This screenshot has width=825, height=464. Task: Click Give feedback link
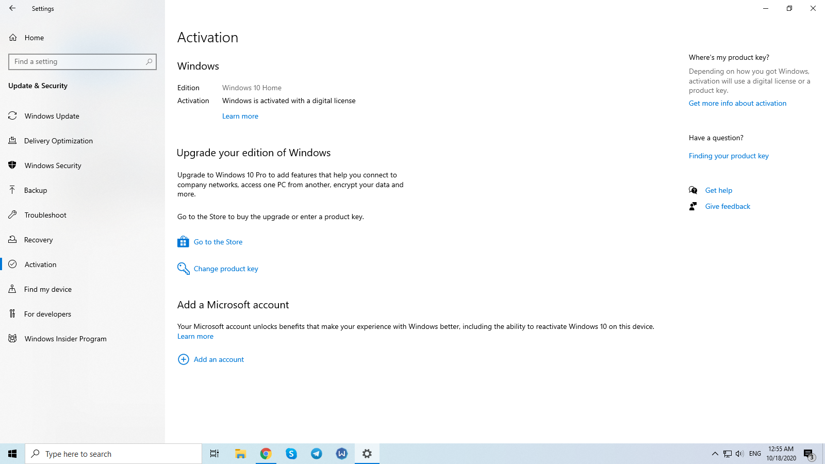pyautogui.click(x=728, y=206)
